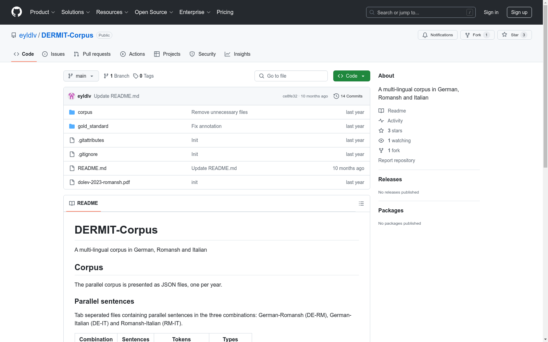Expand the Open Source menu
This screenshot has height=342, width=548.
click(154, 12)
